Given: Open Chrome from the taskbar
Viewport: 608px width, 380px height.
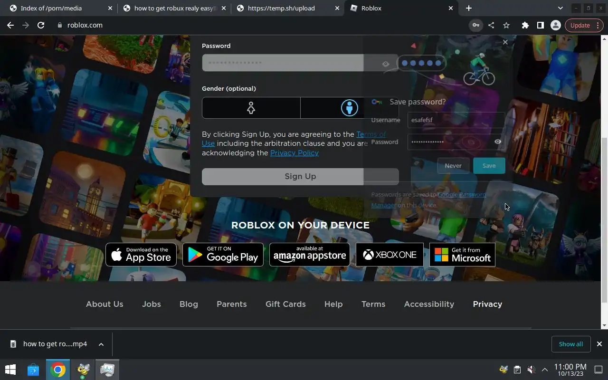Looking at the screenshot, I should click(58, 370).
